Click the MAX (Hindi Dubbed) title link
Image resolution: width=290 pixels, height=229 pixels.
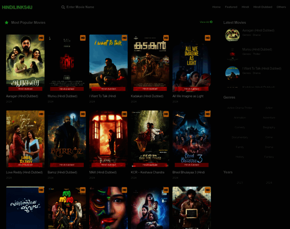[103, 172]
